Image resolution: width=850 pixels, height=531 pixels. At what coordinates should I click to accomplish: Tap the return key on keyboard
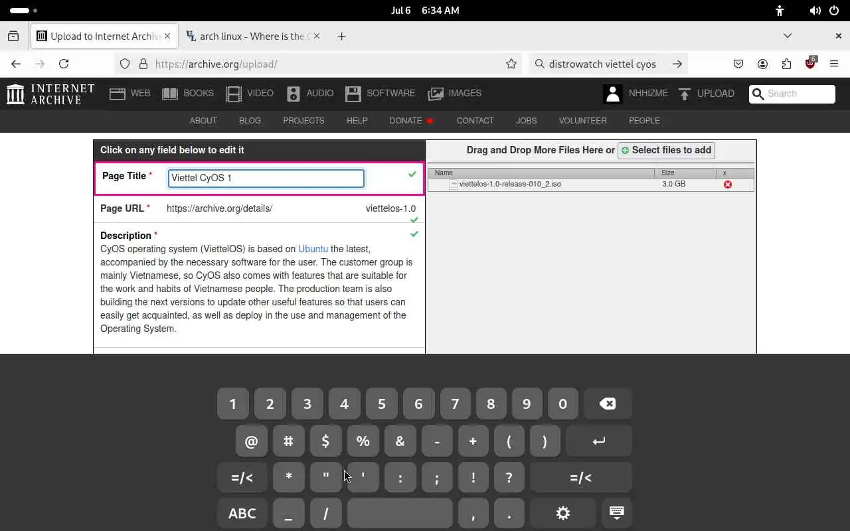point(599,441)
